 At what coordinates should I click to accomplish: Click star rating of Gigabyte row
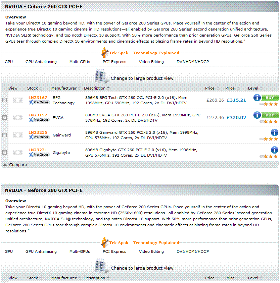(269, 157)
